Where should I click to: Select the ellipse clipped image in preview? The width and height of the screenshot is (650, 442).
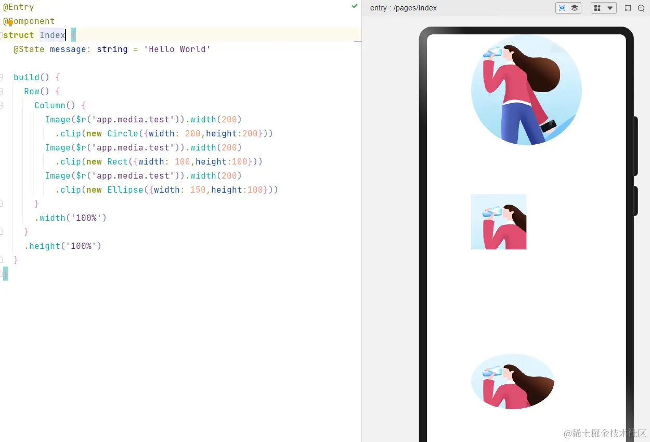tap(513, 382)
